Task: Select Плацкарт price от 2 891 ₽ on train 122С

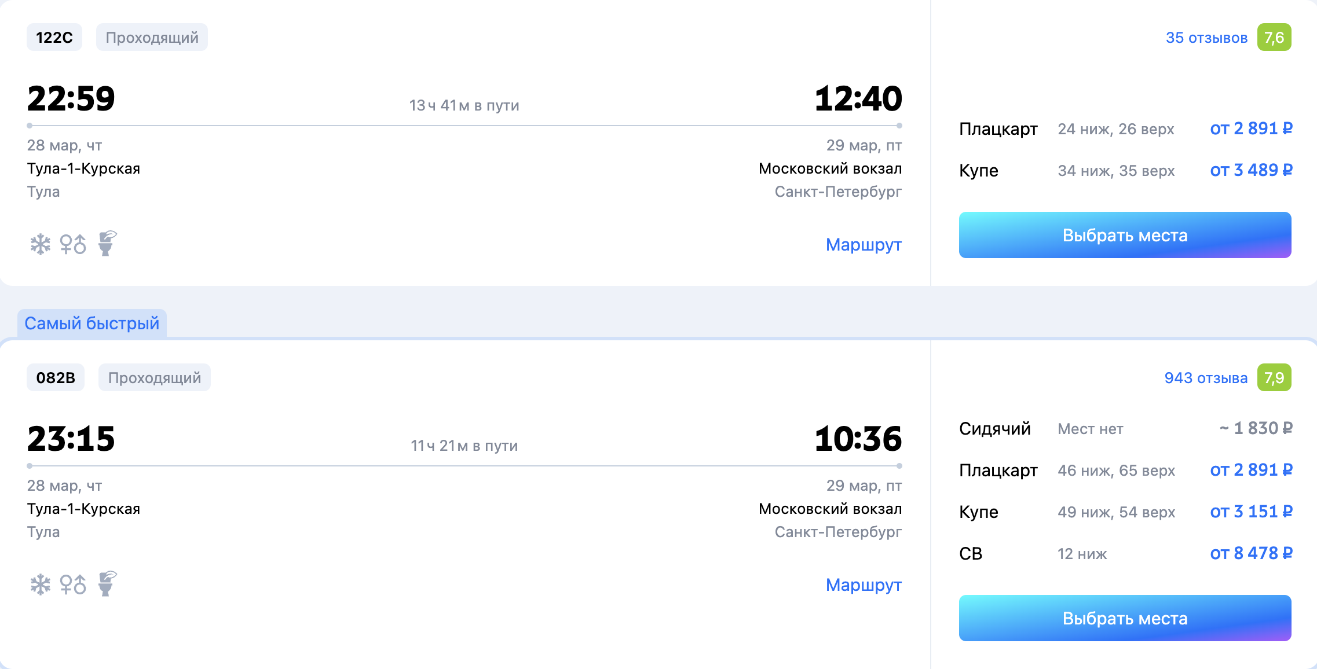Action: point(1251,128)
